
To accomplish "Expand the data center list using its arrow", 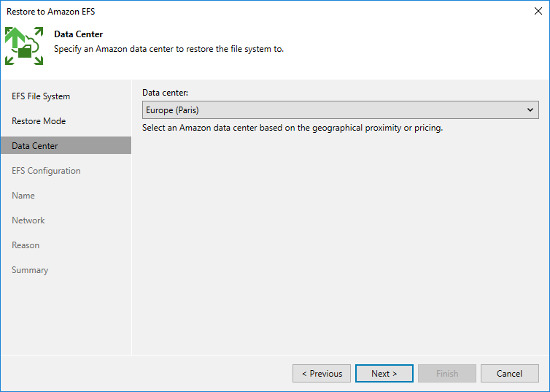I will click(530, 110).
